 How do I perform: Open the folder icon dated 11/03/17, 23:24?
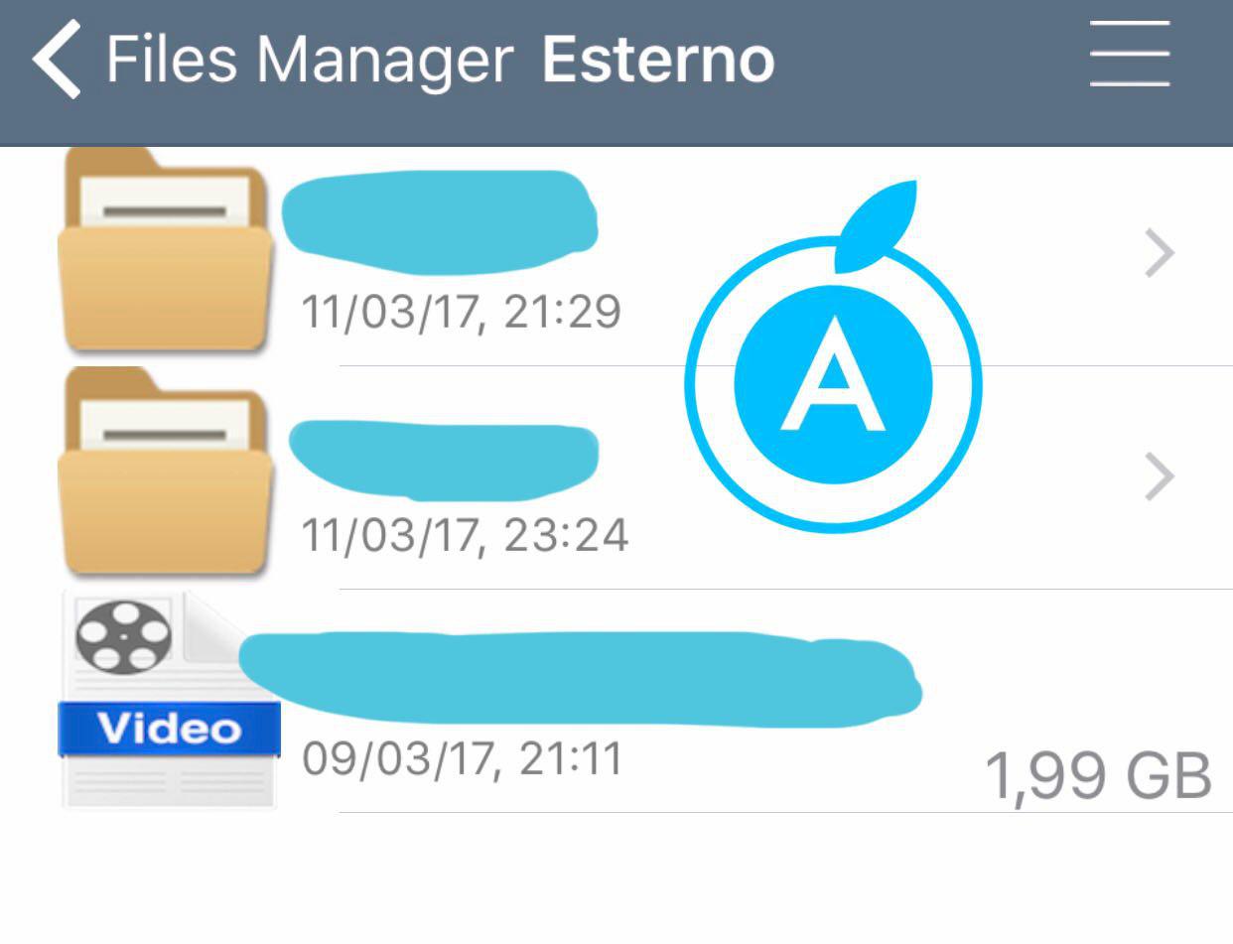point(165,471)
